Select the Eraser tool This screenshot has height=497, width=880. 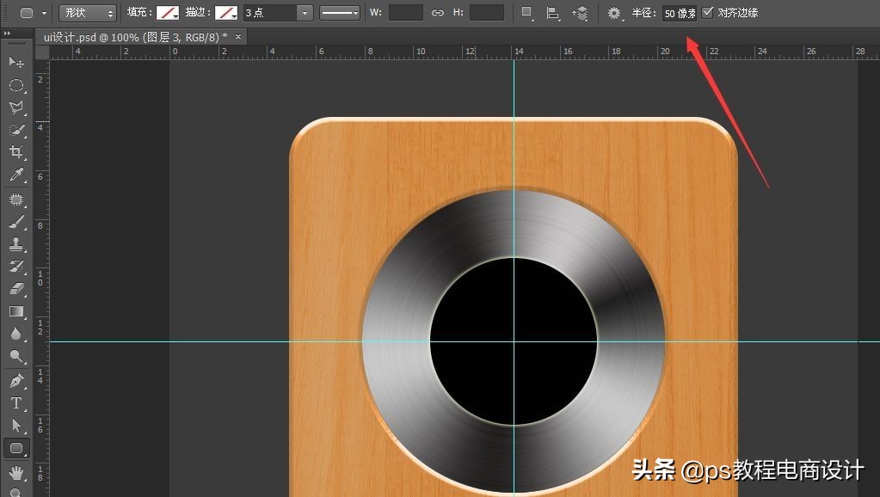click(17, 287)
